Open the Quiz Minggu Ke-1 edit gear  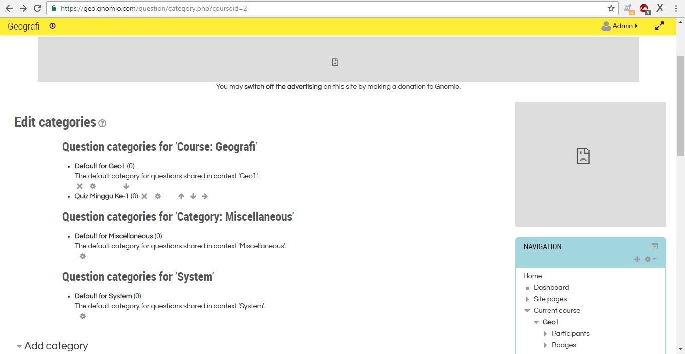tap(158, 196)
